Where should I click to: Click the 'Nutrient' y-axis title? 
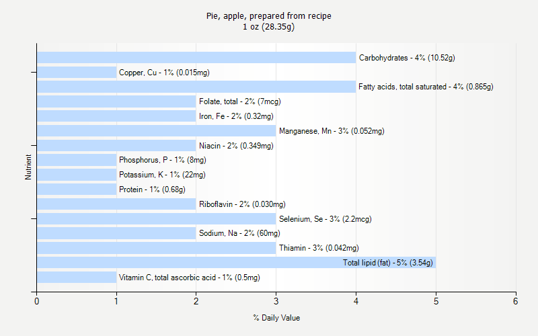28,167
